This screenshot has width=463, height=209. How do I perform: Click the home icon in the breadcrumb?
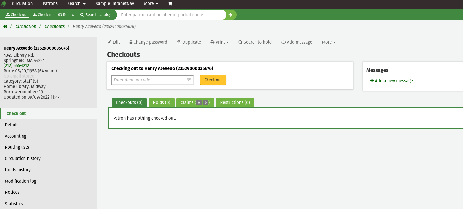click(x=5, y=26)
